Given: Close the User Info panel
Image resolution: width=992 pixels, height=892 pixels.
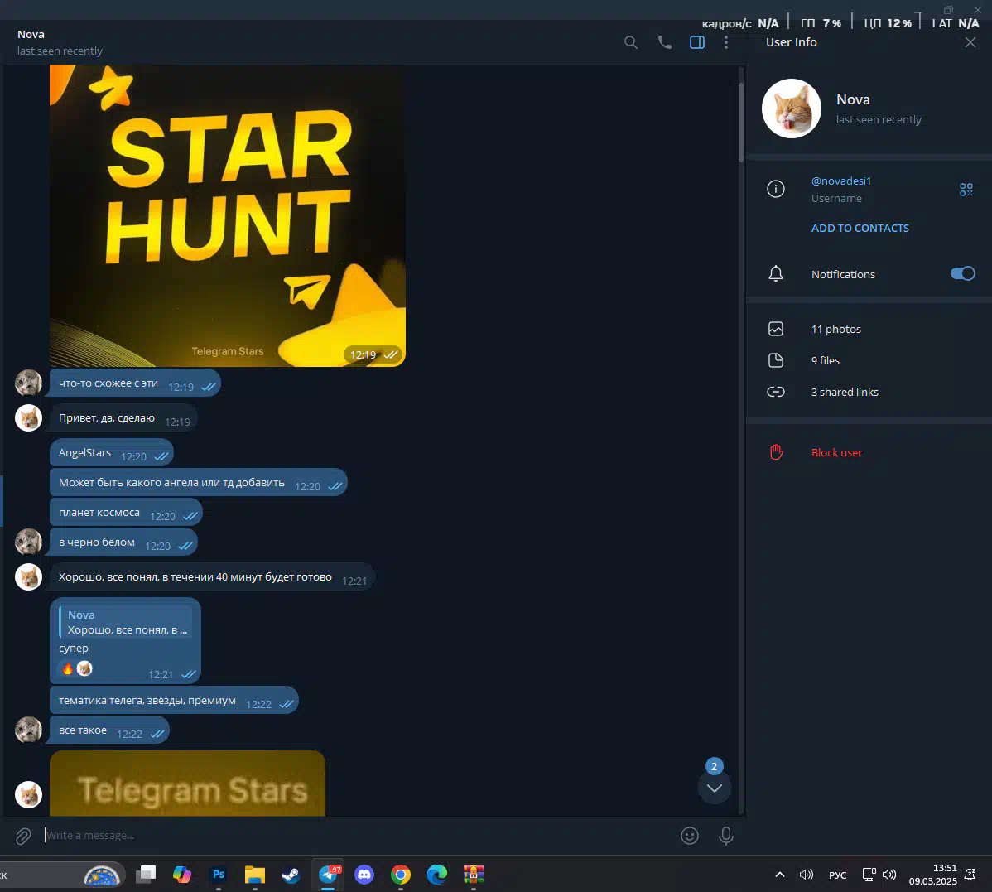Looking at the screenshot, I should click(x=970, y=42).
